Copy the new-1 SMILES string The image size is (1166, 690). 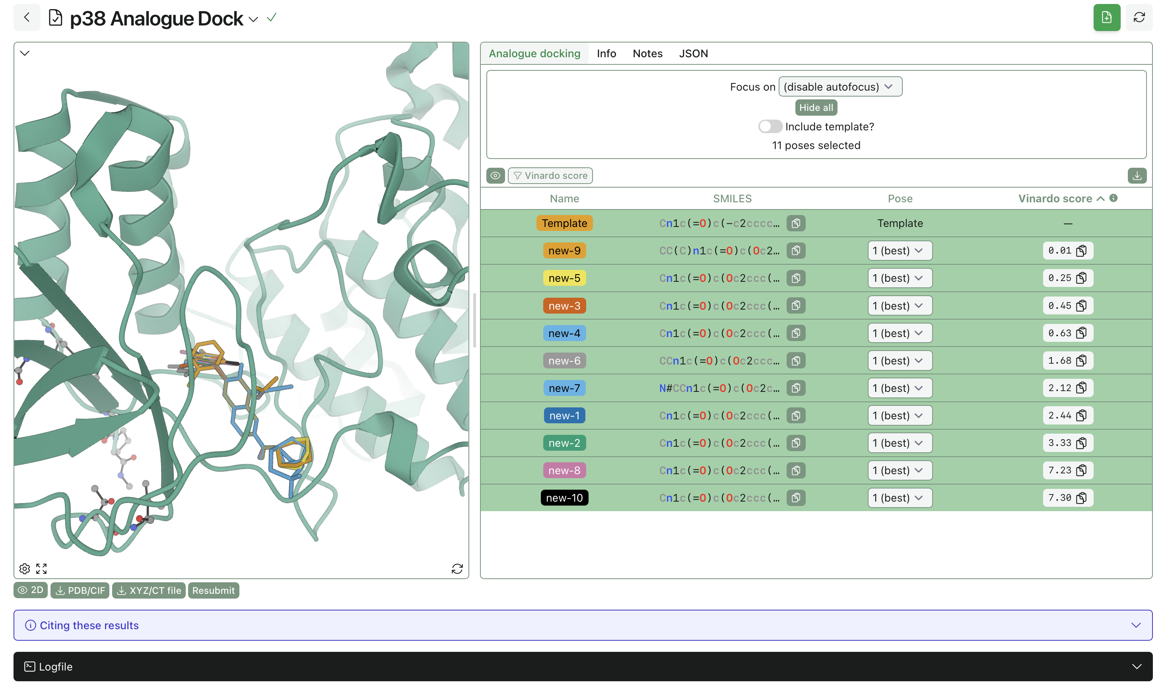click(x=796, y=415)
